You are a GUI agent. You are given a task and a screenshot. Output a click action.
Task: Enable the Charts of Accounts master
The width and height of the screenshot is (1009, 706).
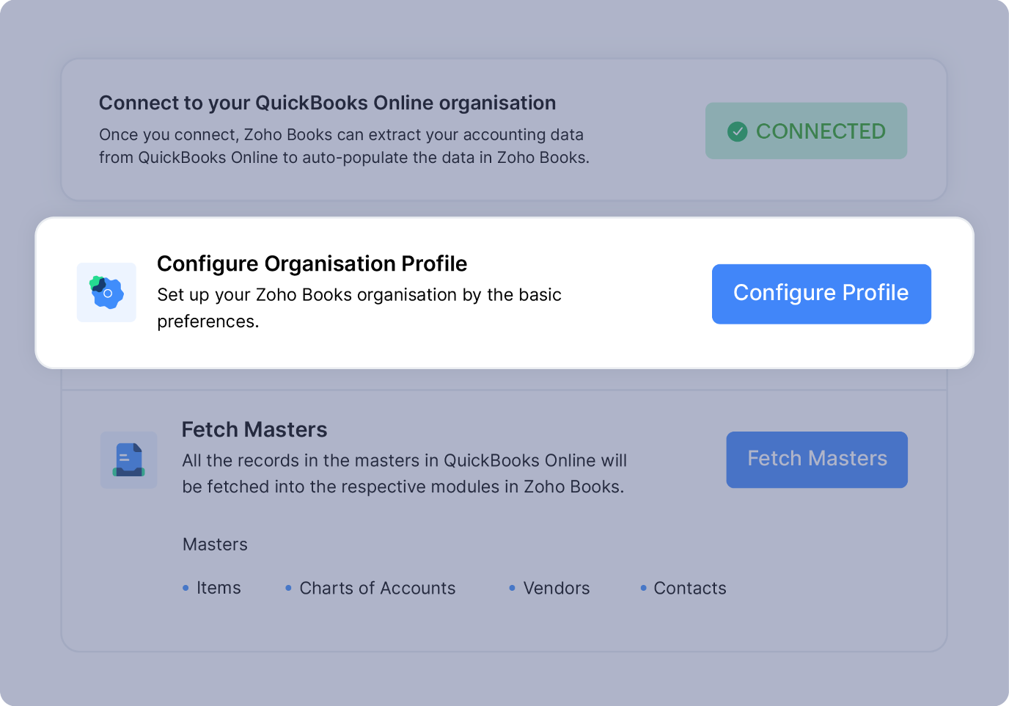click(x=377, y=588)
